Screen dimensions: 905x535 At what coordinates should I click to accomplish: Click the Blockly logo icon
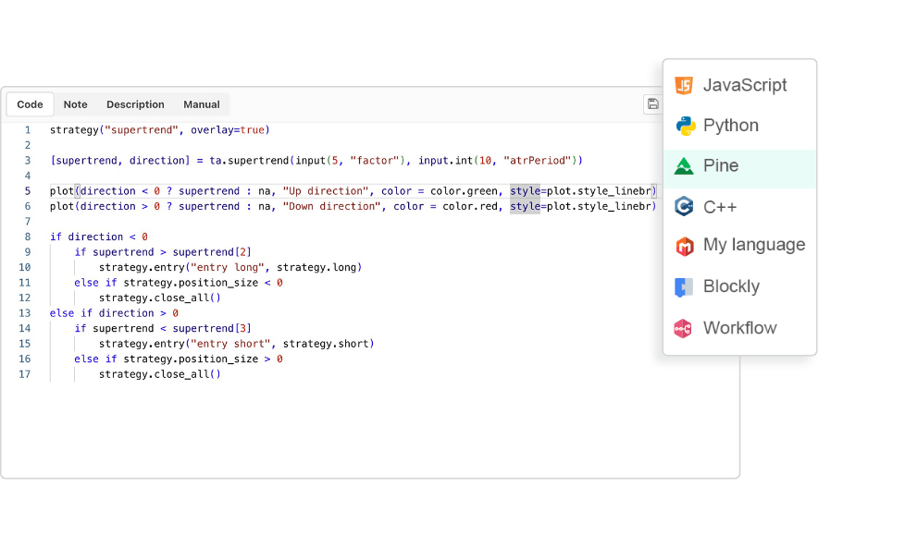(x=683, y=286)
